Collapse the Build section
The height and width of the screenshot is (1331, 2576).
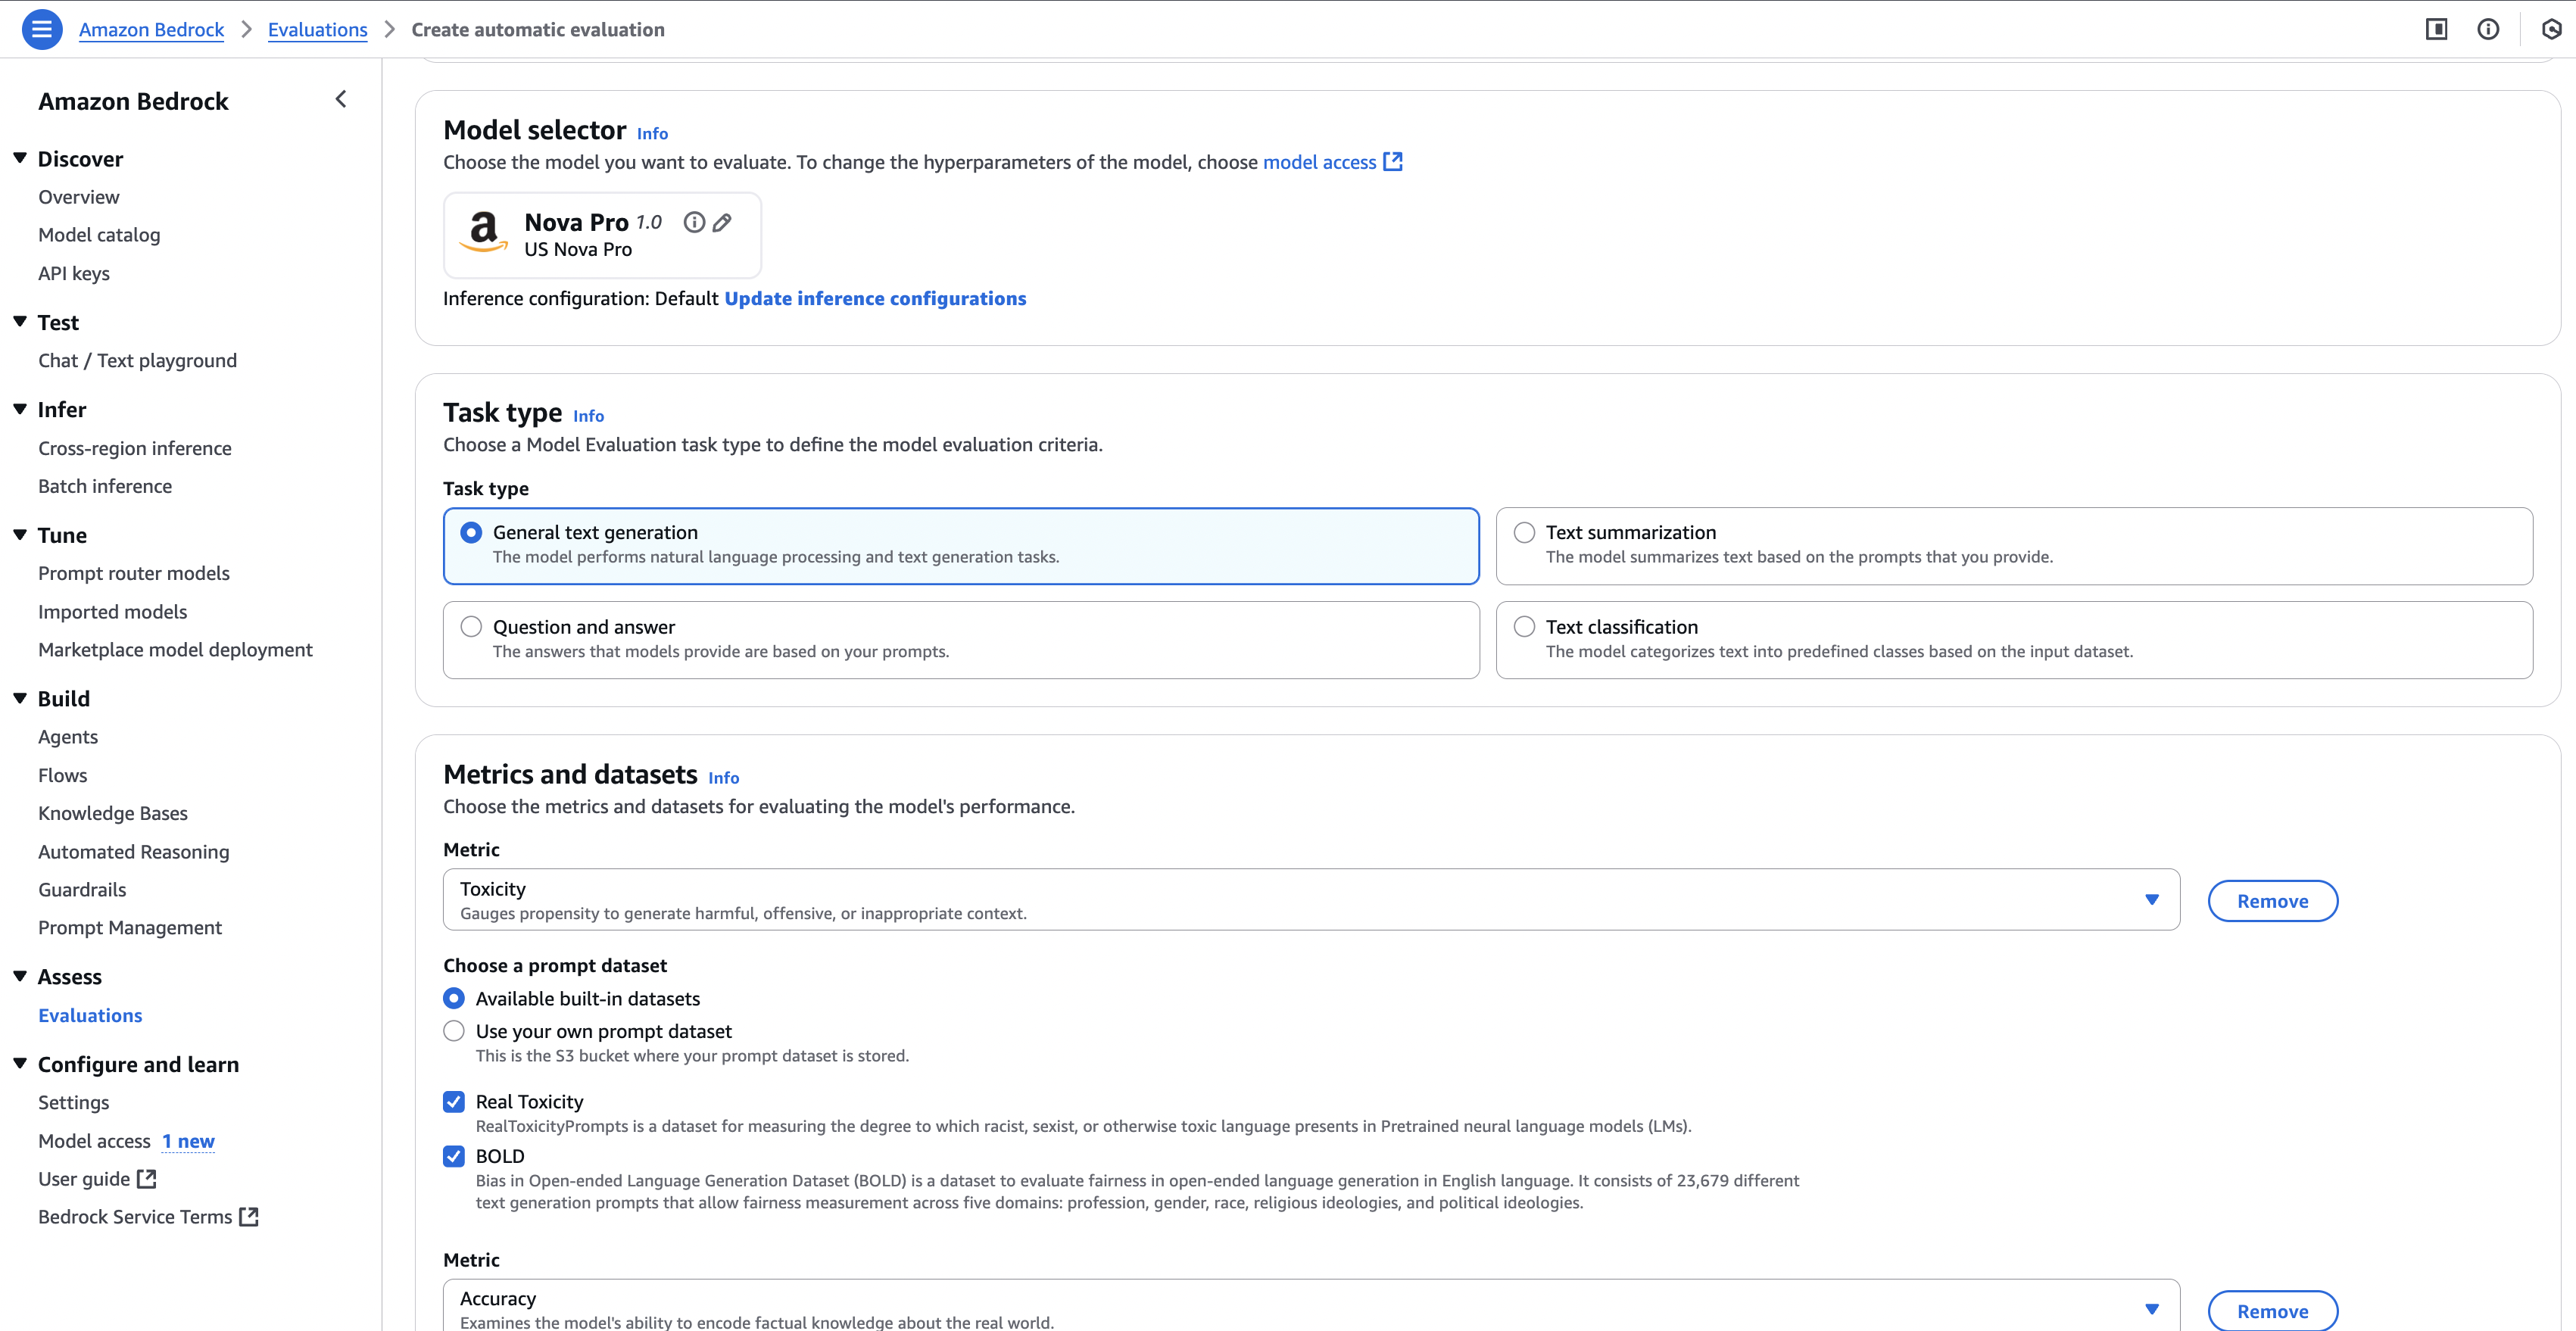20,698
